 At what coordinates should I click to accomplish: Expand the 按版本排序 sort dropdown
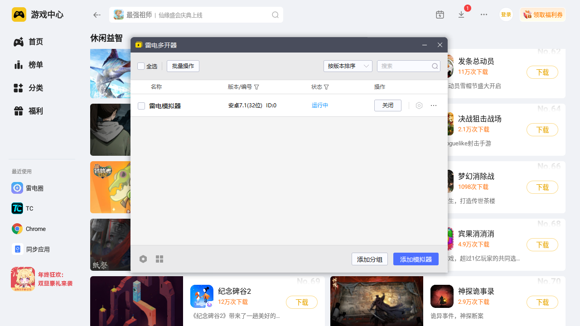click(x=348, y=66)
